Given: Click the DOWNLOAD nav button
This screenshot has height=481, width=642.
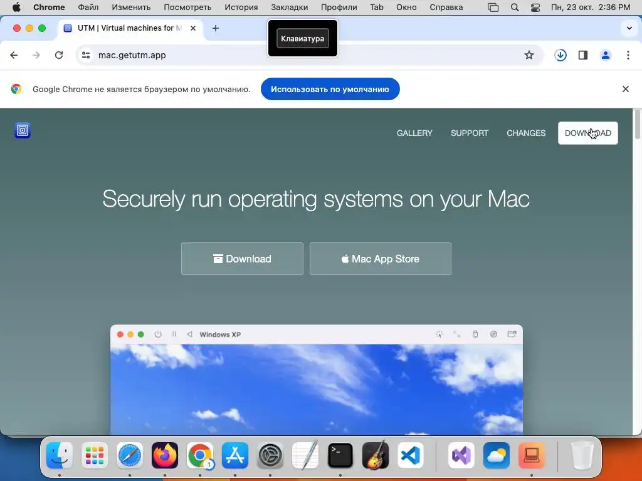Looking at the screenshot, I should click(x=588, y=133).
